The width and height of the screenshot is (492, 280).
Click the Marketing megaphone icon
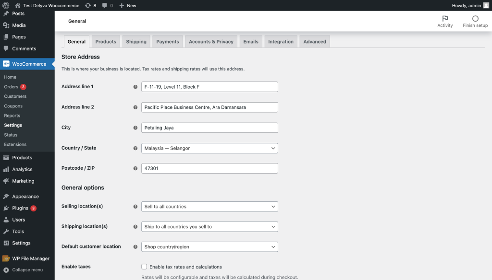coord(6,181)
